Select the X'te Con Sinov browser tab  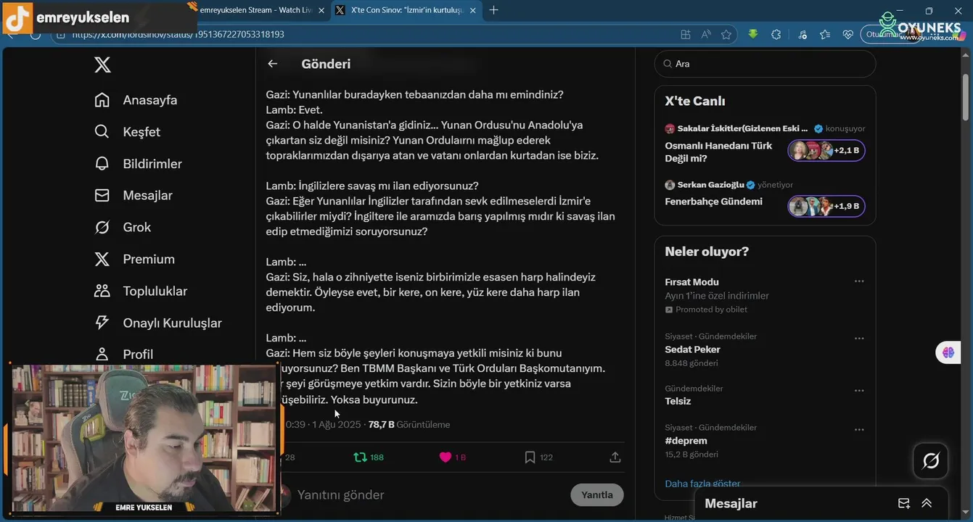(407, 10)
